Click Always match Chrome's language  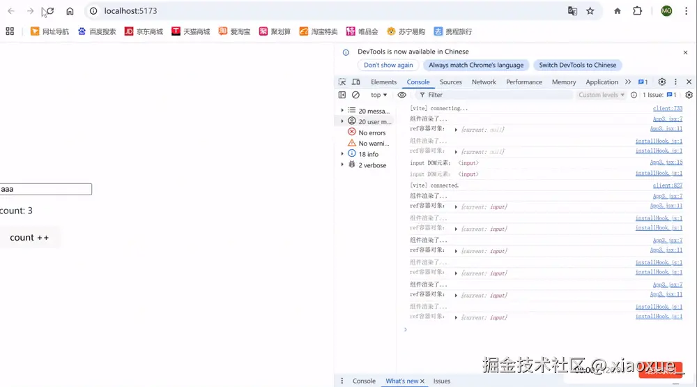coord(476,65)
